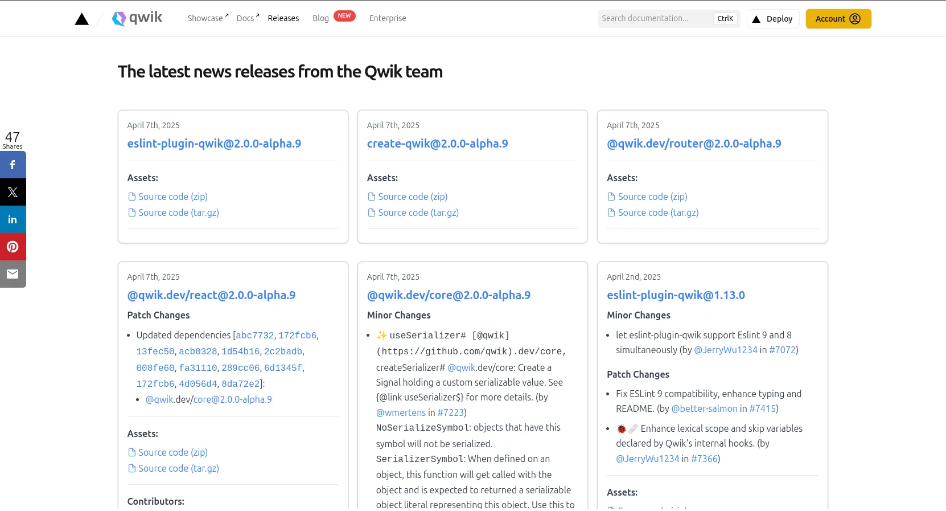Image resolution: width=946 pixels, height=511 pixels.
Task: Click the triangle icon in Deploy button
Action: 756,19
